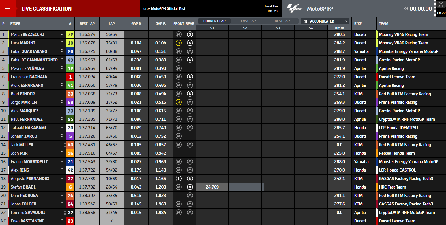Select rider Fabio QUARTARARO

tap(29, 51)
